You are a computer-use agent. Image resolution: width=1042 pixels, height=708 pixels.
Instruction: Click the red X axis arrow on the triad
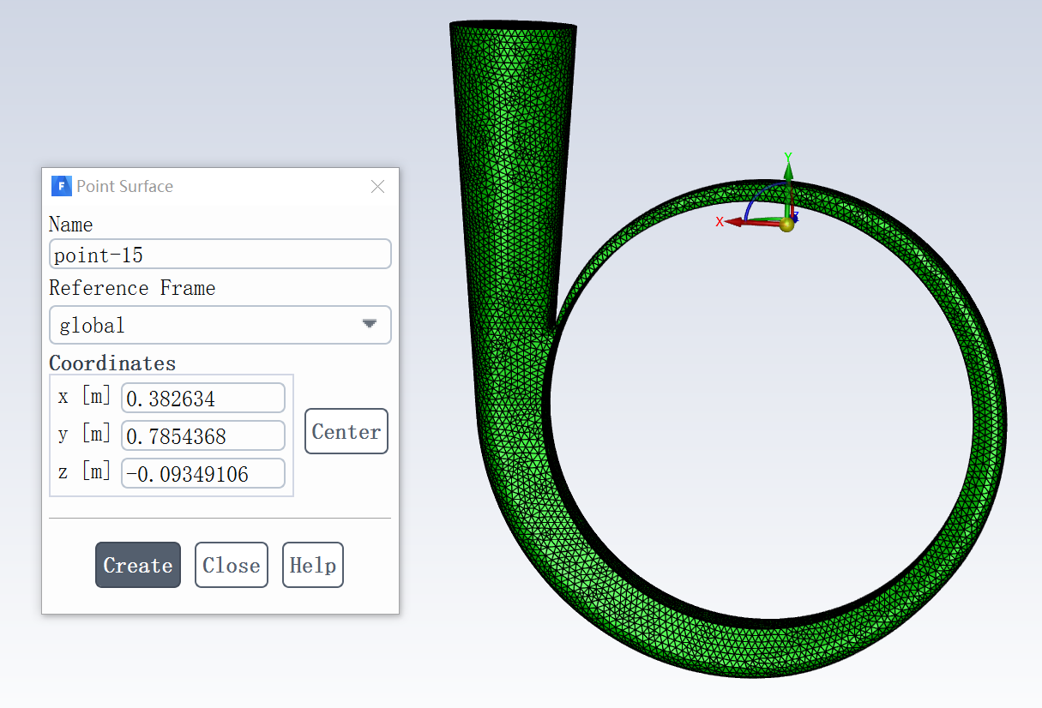click(x=736, y=222)
